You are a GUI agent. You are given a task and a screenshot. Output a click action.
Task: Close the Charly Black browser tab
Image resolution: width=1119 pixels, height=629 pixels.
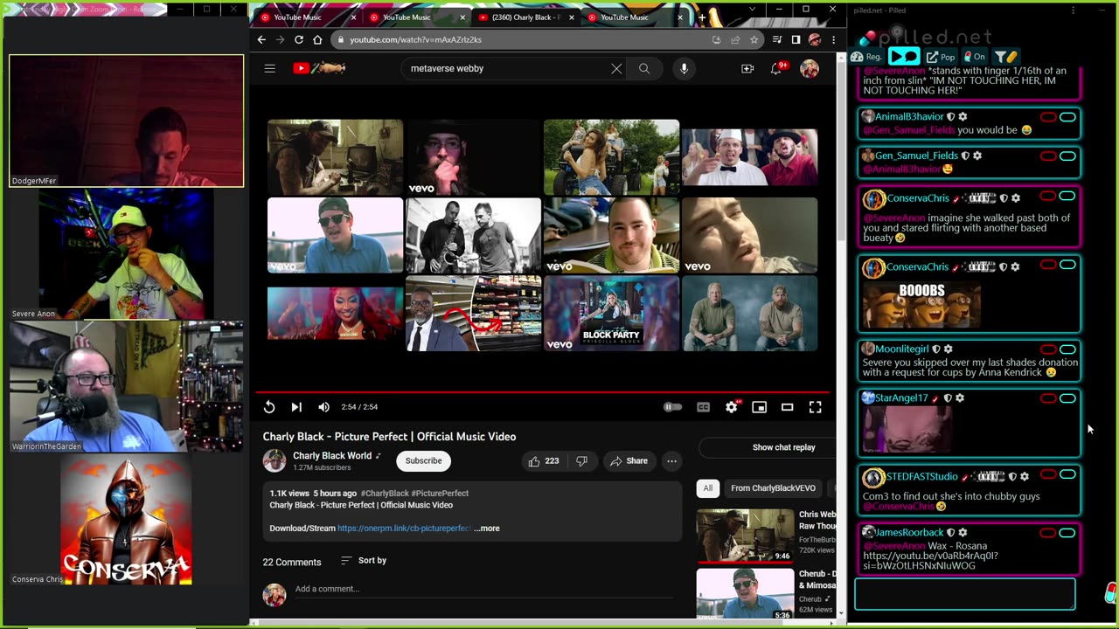(571, 17)
